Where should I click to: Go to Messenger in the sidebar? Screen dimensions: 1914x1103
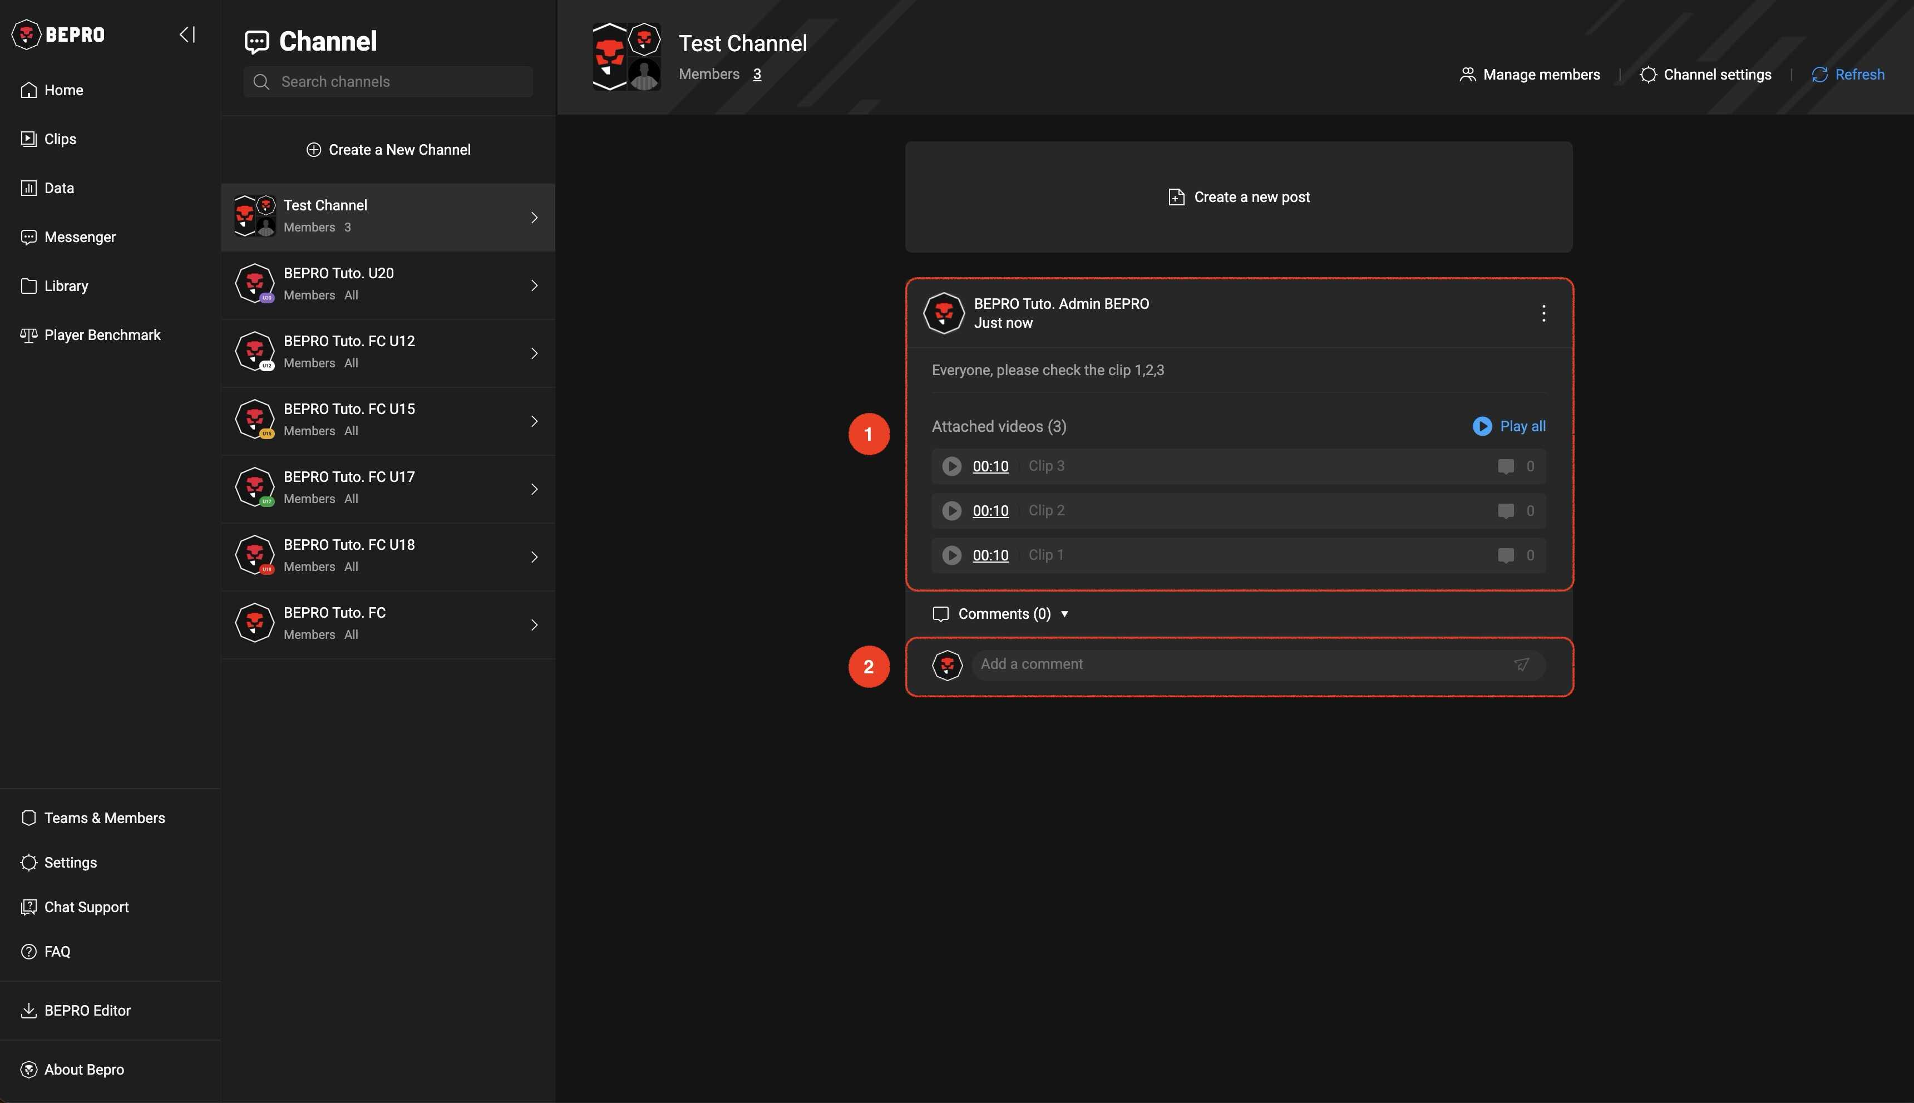click(x=80, y=237)
